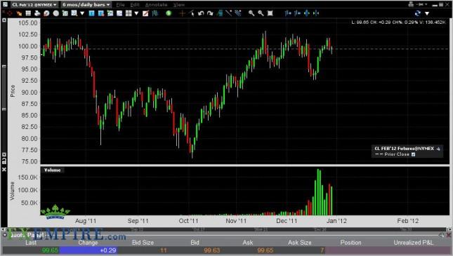Click the printer icon
This screenshot has width=453, height=256.
tap(37, 13)
